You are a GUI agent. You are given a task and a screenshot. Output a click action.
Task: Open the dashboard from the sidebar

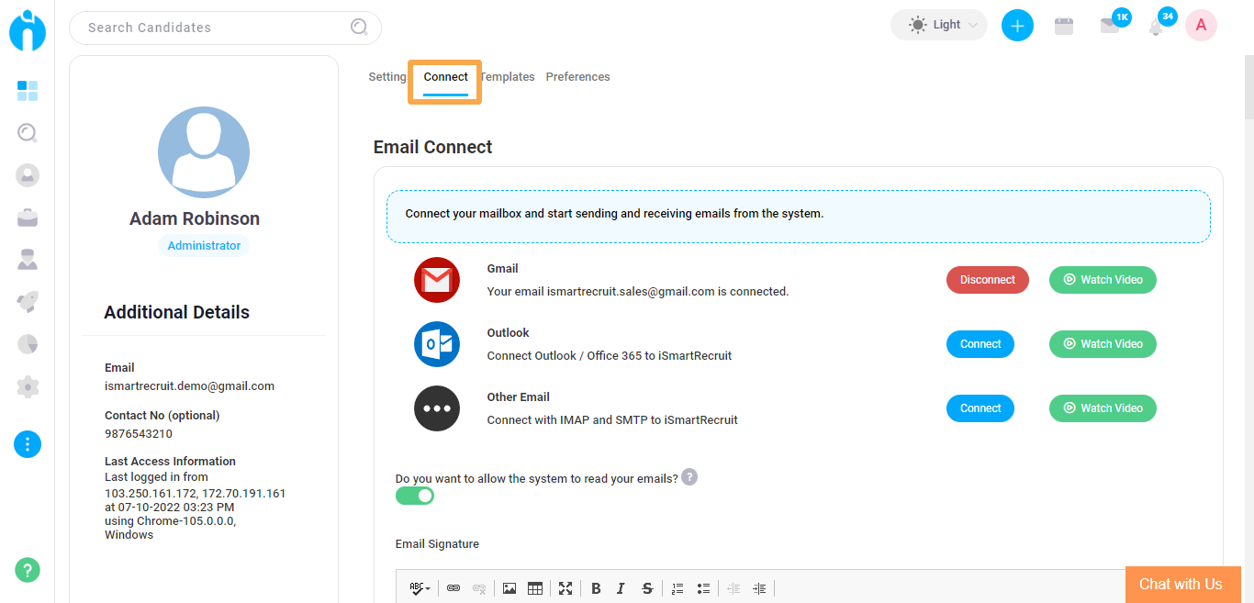pos(28,91)
